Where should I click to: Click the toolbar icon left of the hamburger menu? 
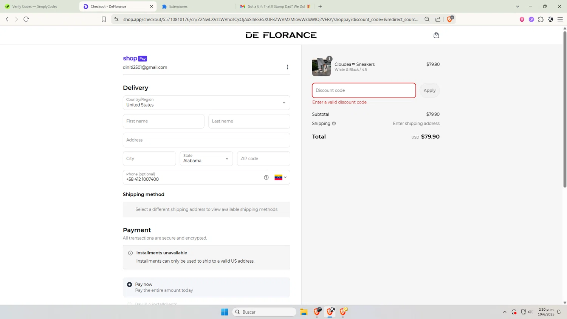point(550,19)
